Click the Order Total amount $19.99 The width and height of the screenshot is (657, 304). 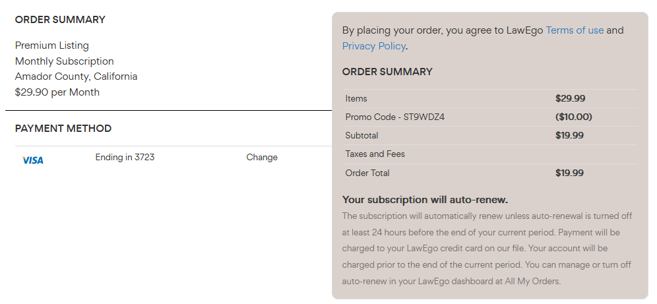click(569, 173)
